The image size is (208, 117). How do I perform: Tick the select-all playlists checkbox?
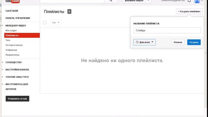[45, 22]
